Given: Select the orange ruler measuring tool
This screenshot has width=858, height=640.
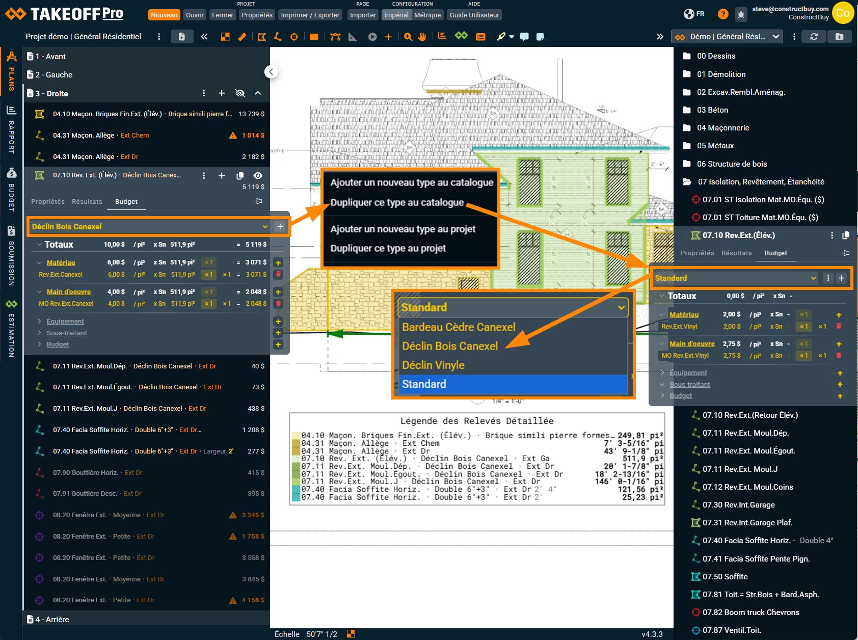Looking at the screenshot, I should pyautogui.click(x=243, y=37).
